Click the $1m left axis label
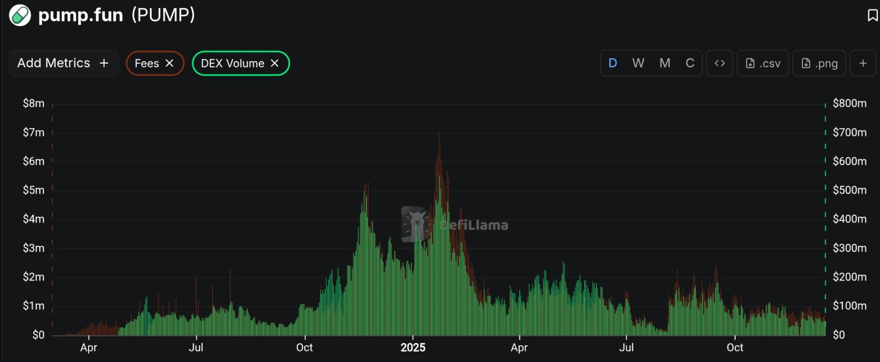 click(34, 306)
